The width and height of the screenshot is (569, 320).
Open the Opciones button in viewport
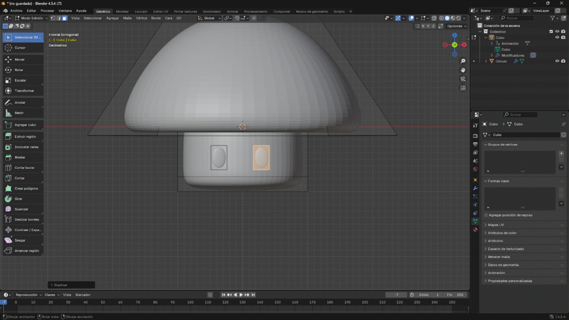click(456, 26)
